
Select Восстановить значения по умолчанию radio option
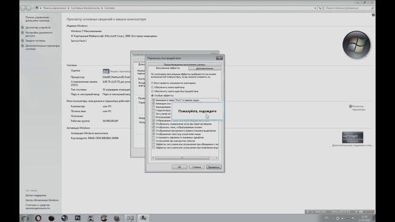(152, 83)
